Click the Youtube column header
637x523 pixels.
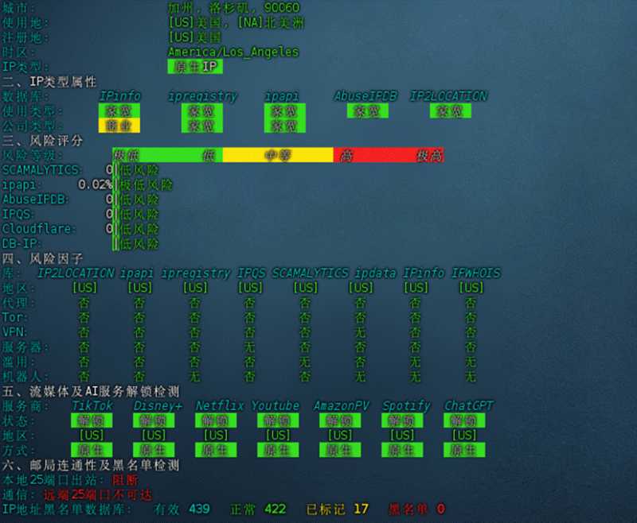pyautogui.click(x=275, y=405)
